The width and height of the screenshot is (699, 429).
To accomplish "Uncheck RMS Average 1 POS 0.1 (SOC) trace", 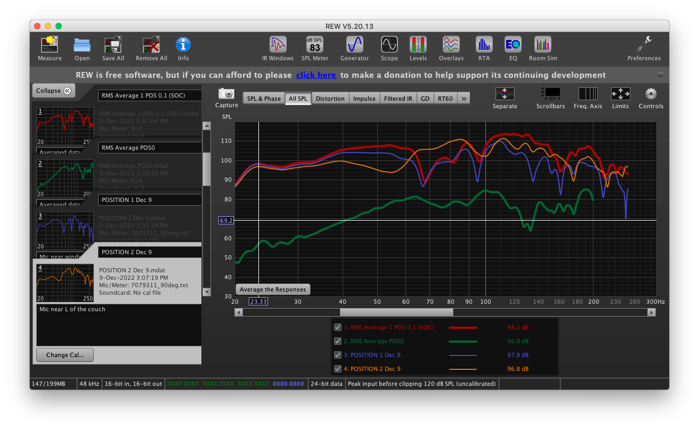I will (x=337, y=327).
